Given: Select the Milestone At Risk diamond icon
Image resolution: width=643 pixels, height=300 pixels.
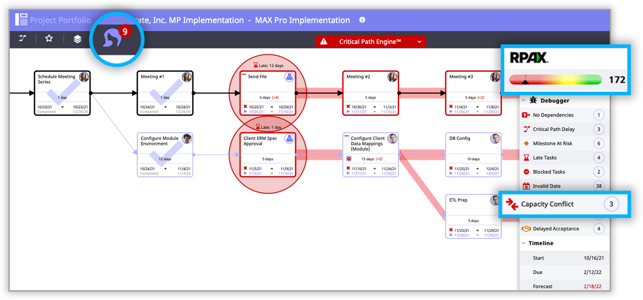Looking at the screenshot, I should [527, 143].
